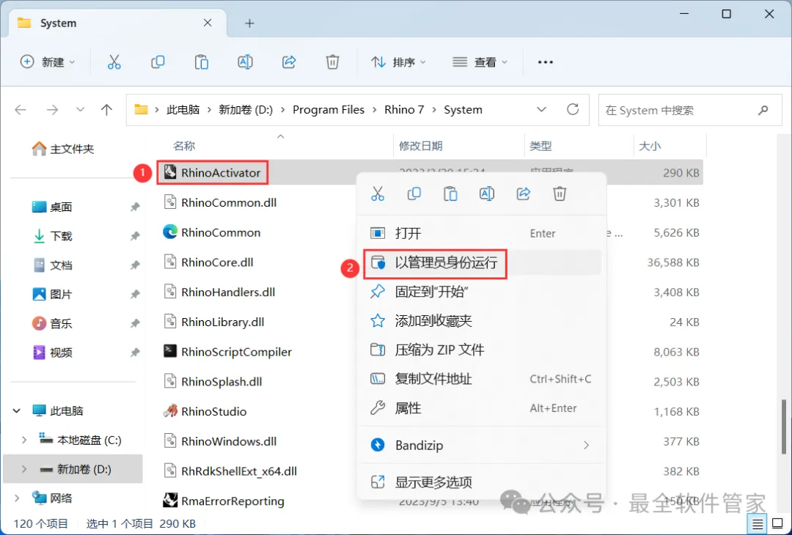Expand the 网络 tree node

(x=17, y=498)
